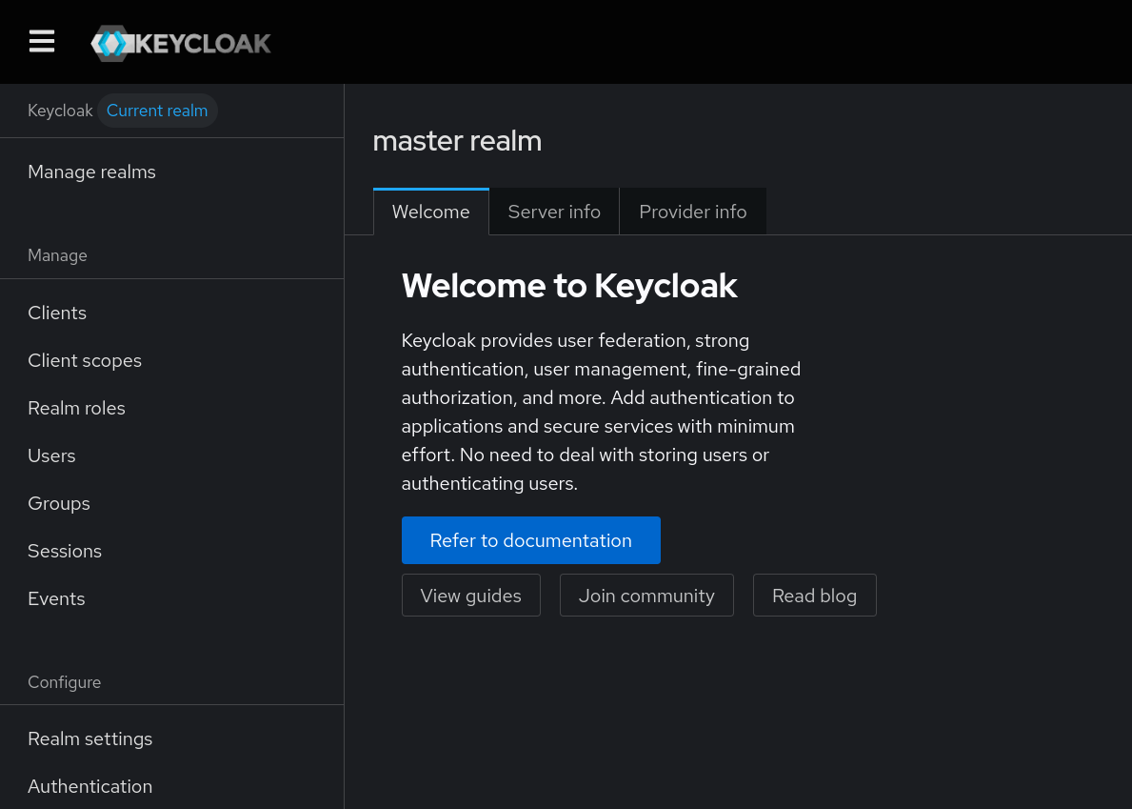Open the Read blog link

pyautogui.click(x=814, y=596)
